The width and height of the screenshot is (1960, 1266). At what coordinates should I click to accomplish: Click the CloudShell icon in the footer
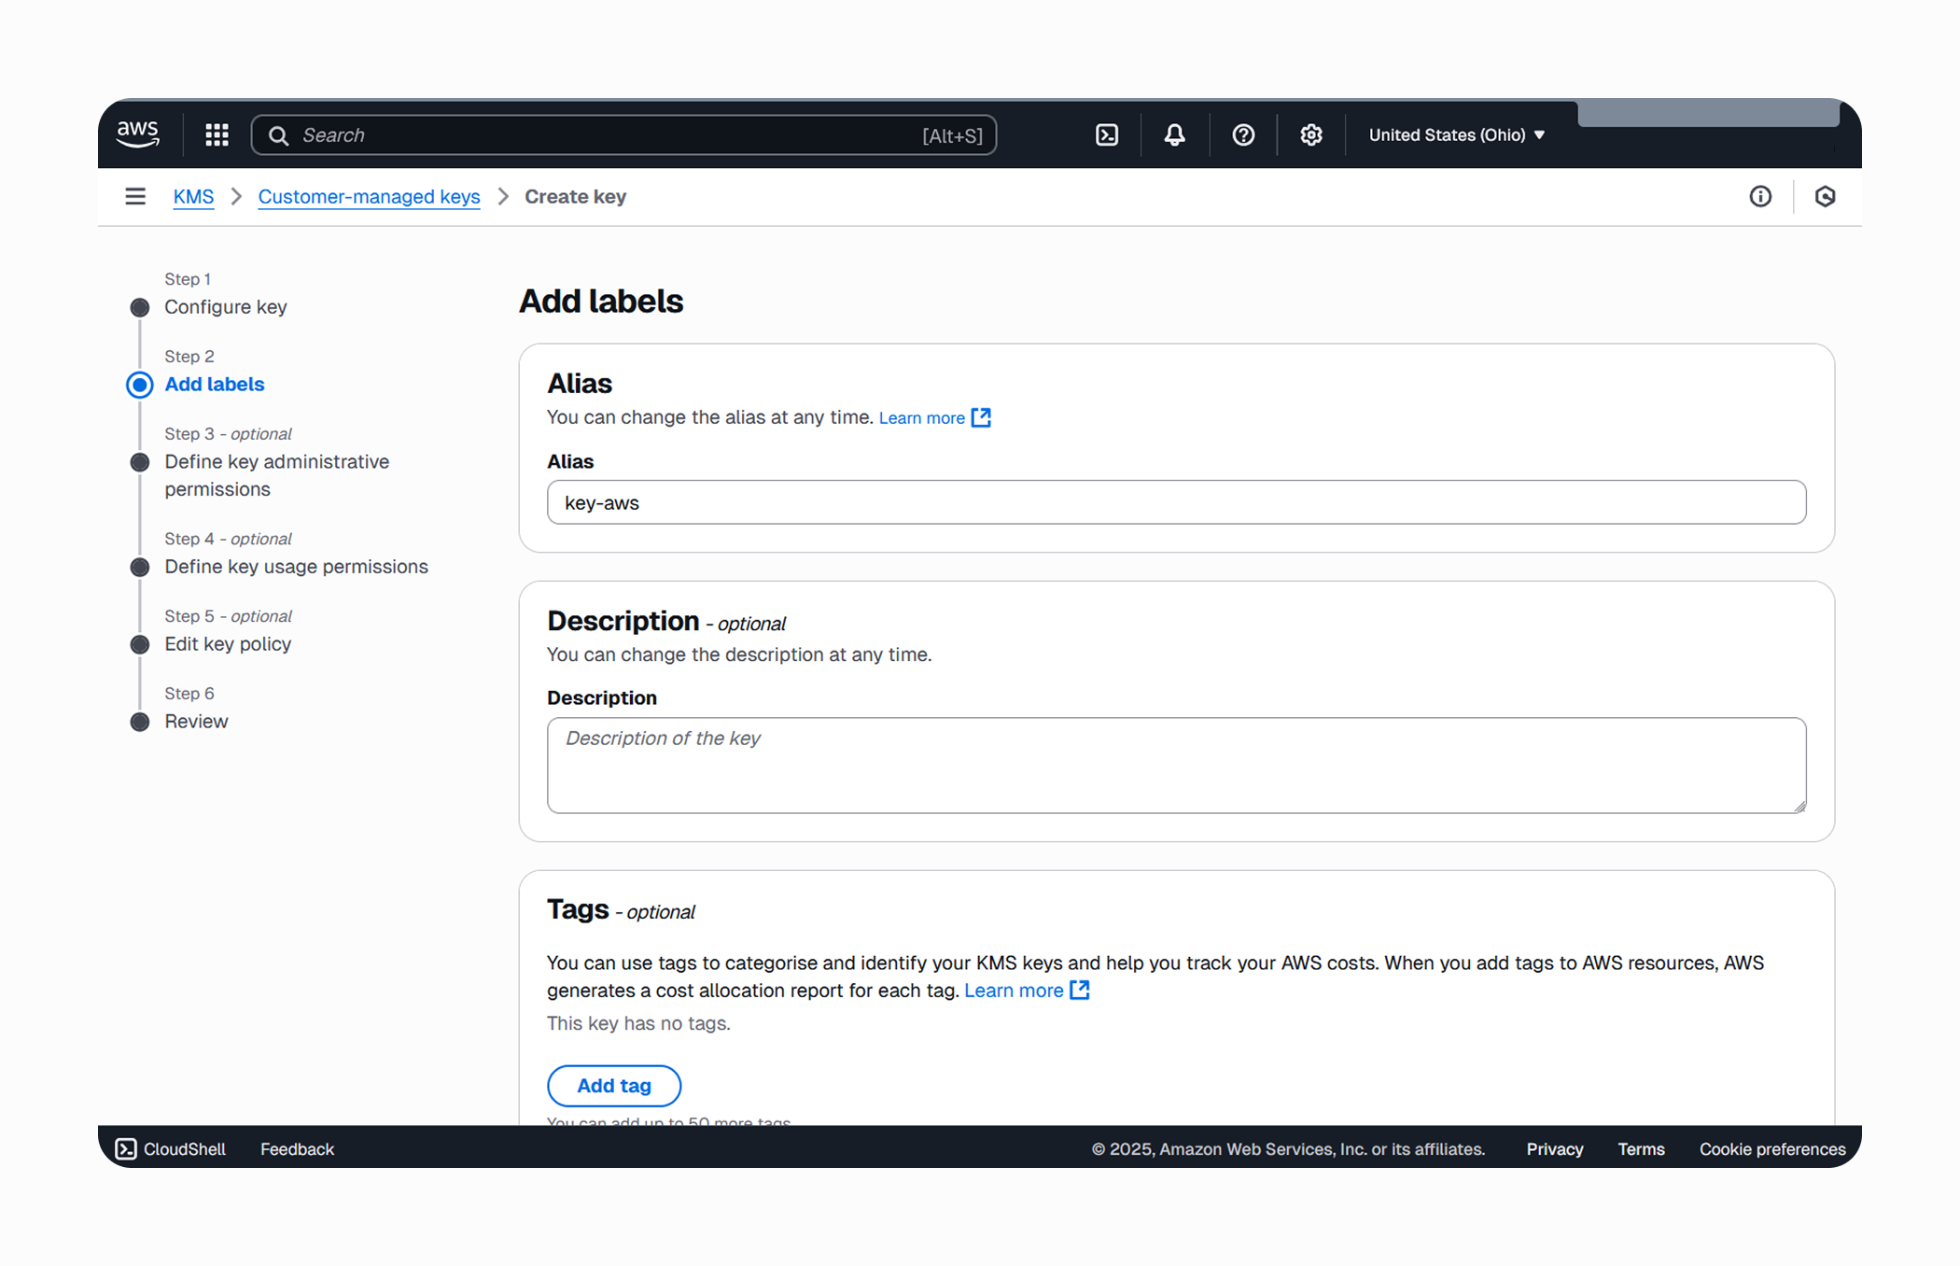(126, 1149)
